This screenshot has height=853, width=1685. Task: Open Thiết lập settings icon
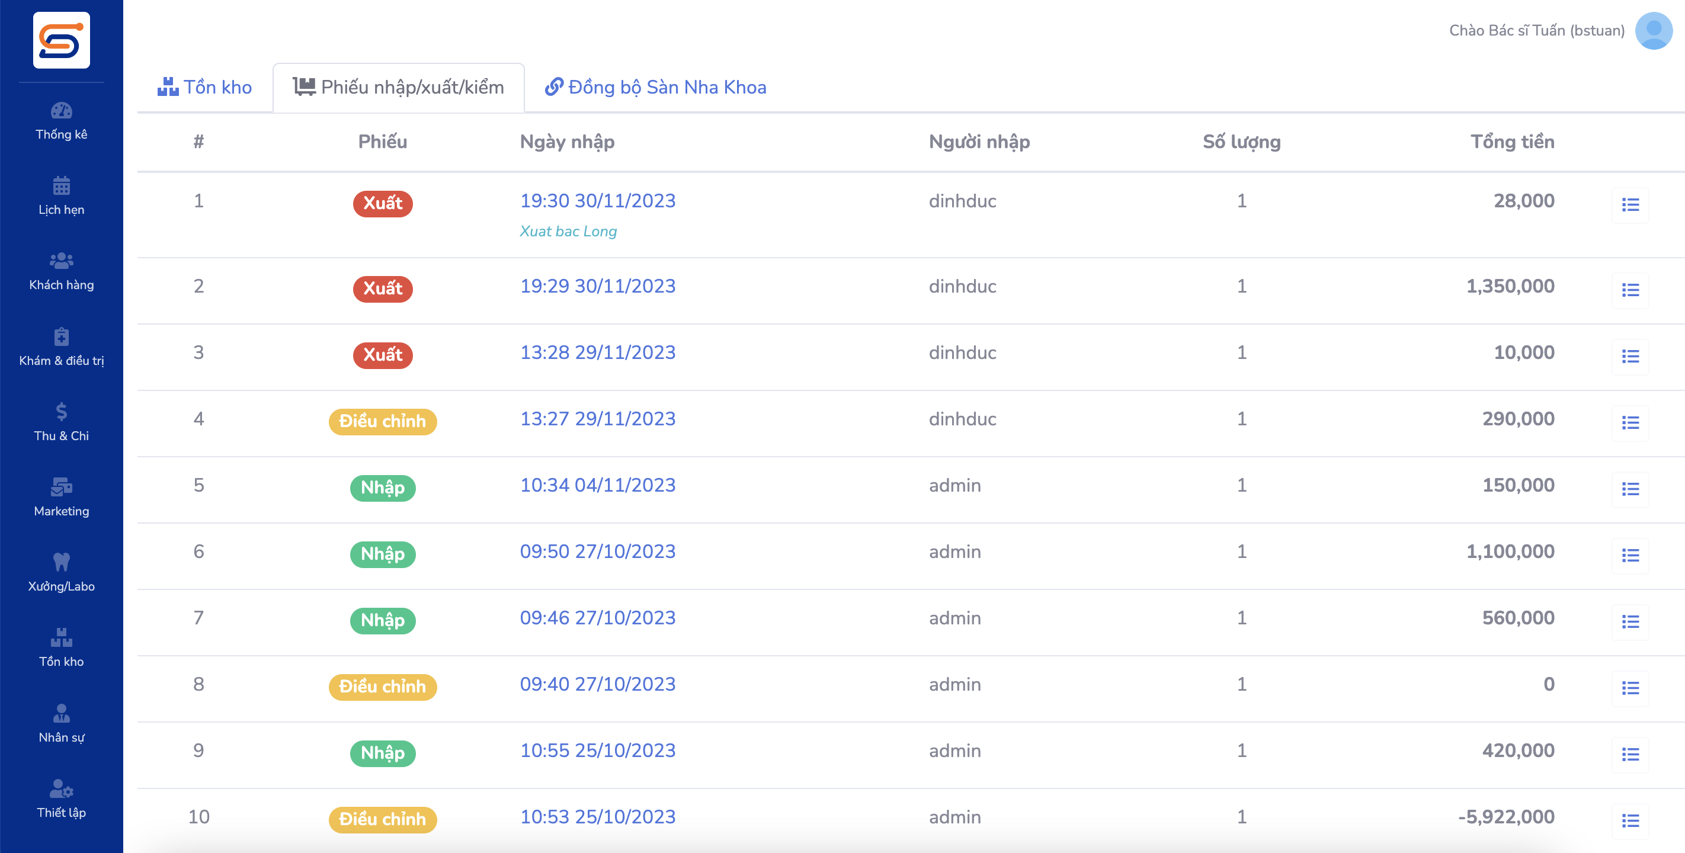coord(62,789)
